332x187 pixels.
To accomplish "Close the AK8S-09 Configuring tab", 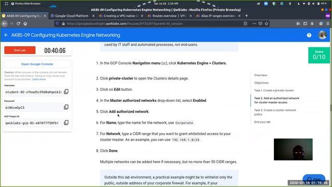I will pyautogui.click(x=45, y=16).
